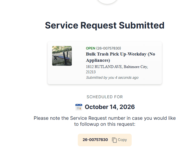Select the green OPEN status label
192x153 pixels.
click(91, 48)
